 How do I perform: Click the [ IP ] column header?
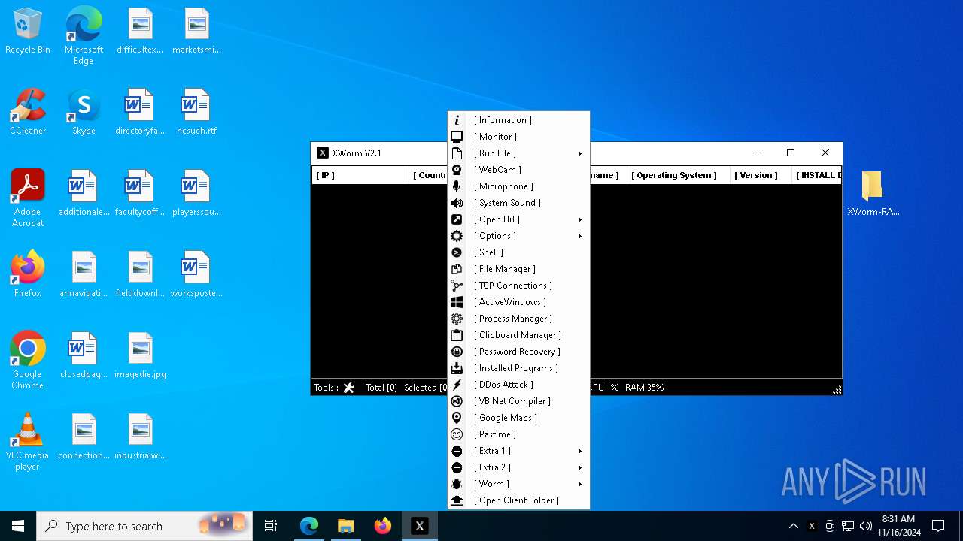coord(360,175)
